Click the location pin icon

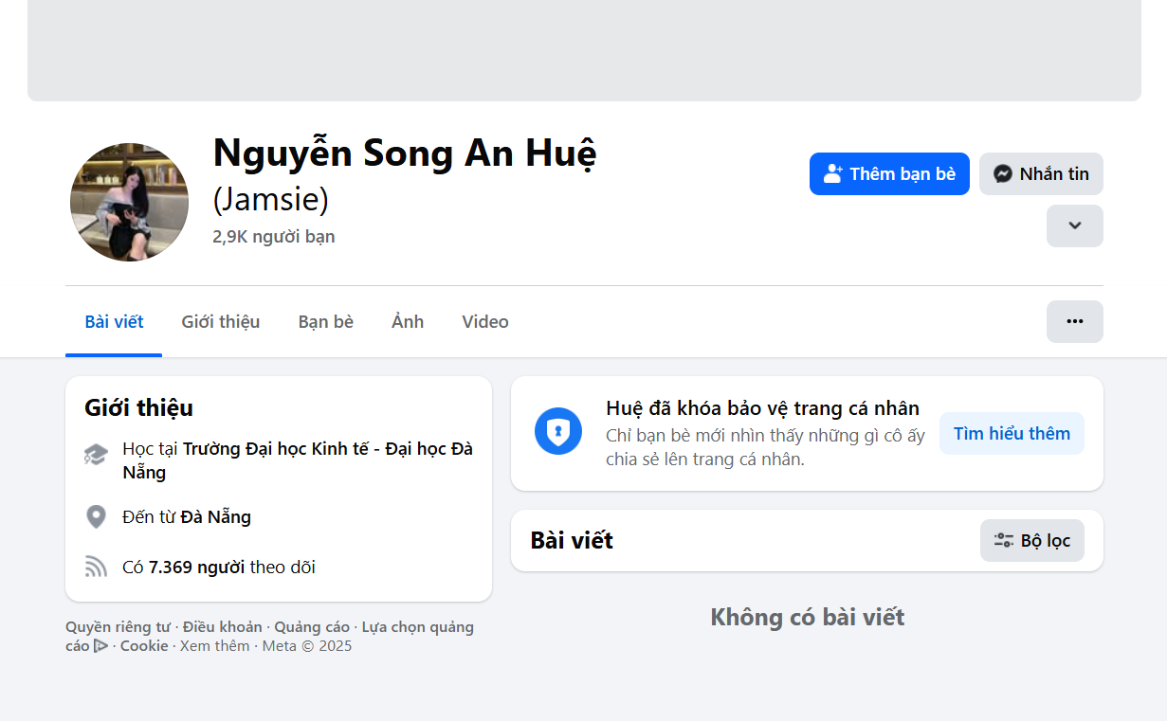(x=96, y=517)
